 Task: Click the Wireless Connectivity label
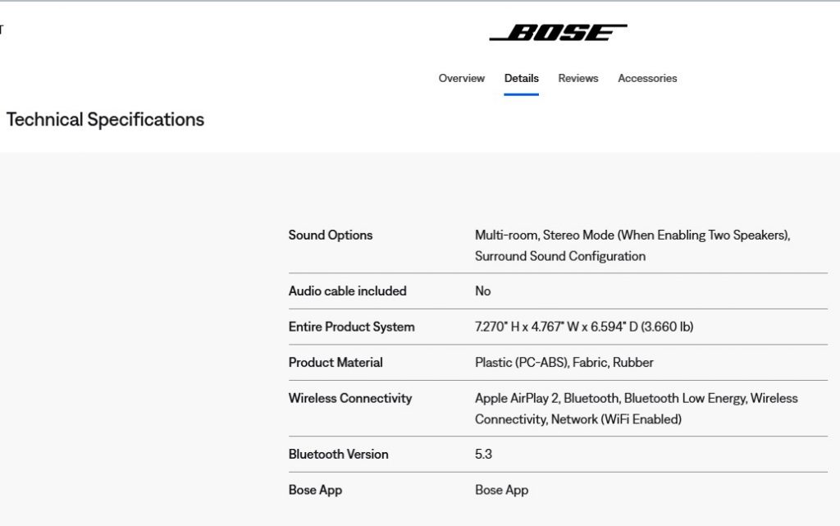click(x=349, y=399)
